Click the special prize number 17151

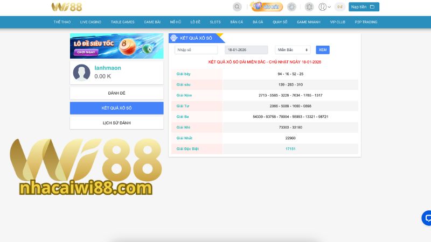coord(290,149)
